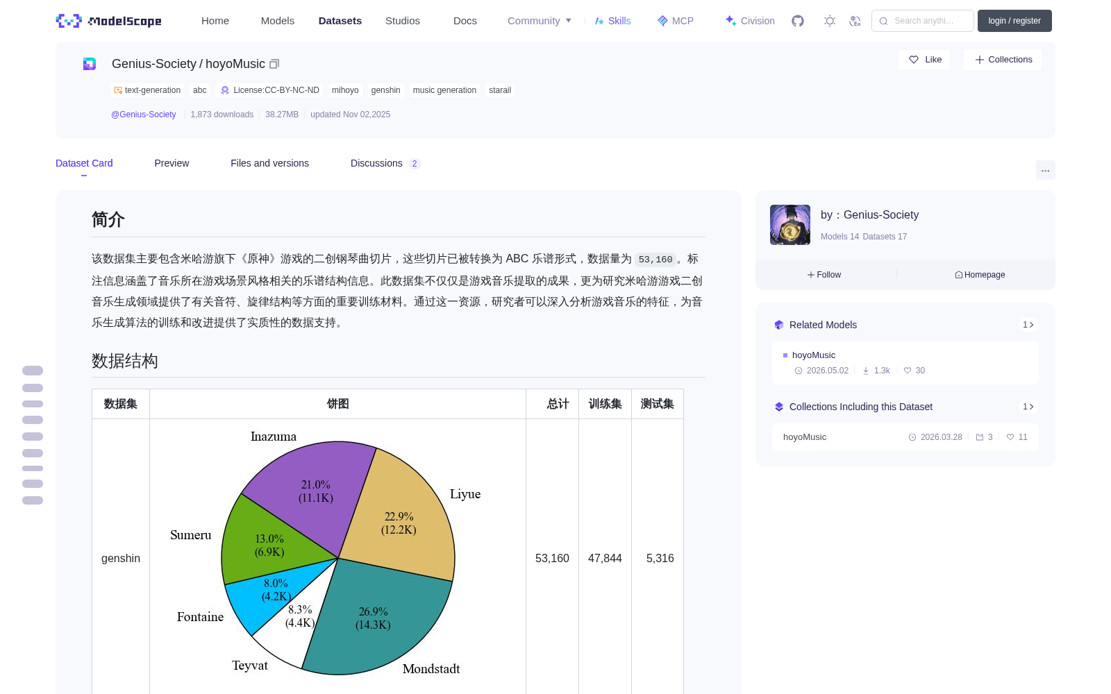Click the Collections stack icon
Viewport: 1111px width, 694px height.
(x=779, y=407)
